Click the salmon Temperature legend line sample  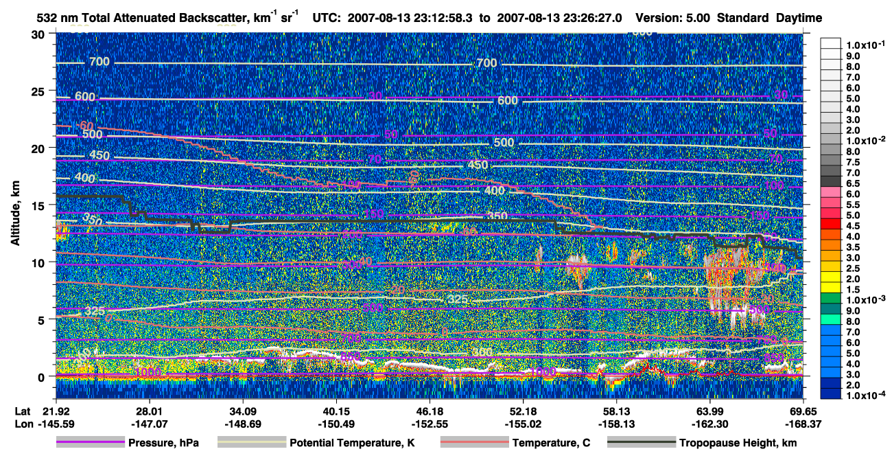click(x=474, y=443)
